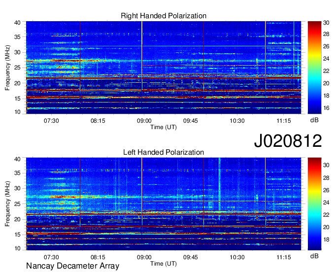
Task: Click the Right Handed plot colorbar
Action: [x=314, y=68]
